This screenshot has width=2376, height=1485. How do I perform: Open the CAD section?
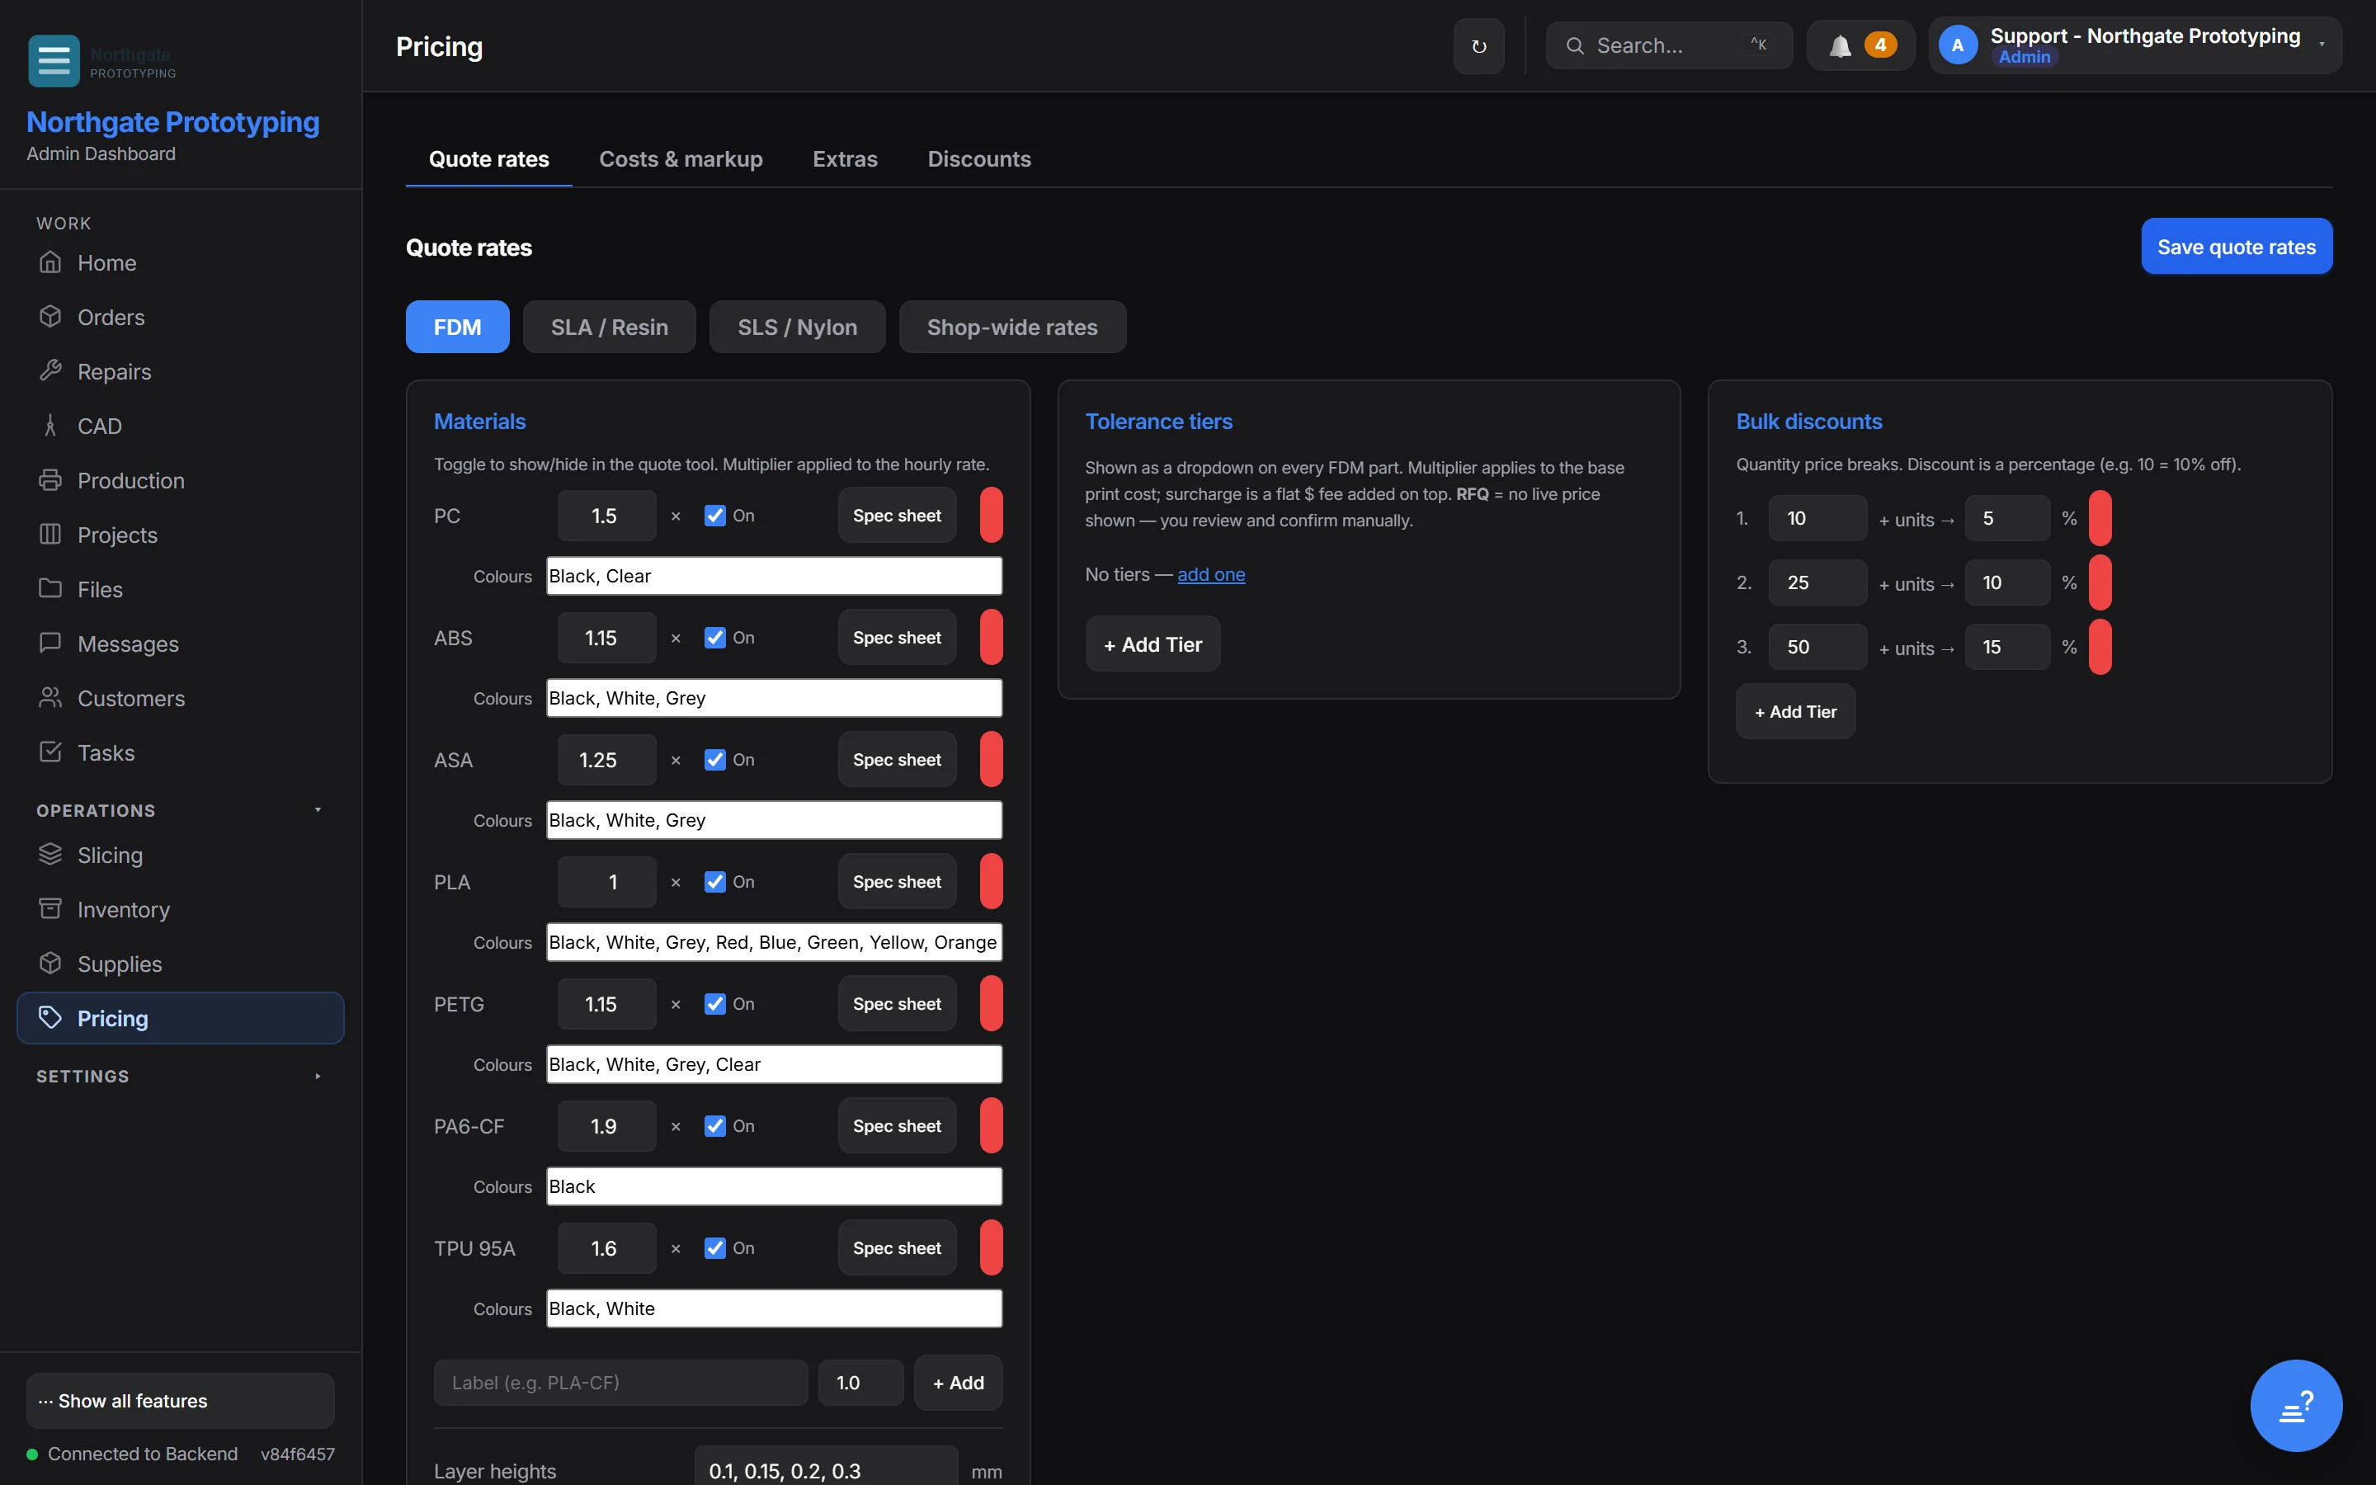coord(181,427)
